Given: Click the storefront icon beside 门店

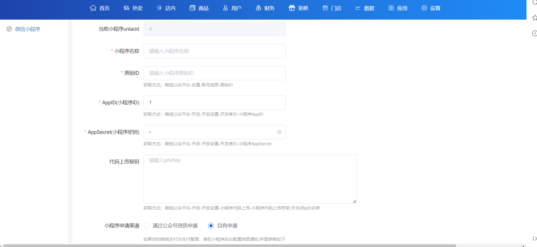Looking at the screenshot, I should click(325, 8).
